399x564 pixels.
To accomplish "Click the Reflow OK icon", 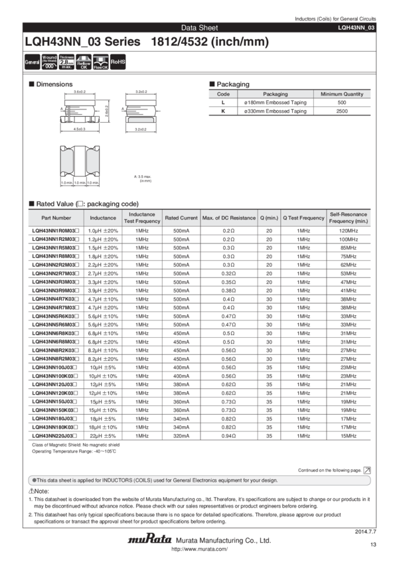I will [x=84, y=62].
